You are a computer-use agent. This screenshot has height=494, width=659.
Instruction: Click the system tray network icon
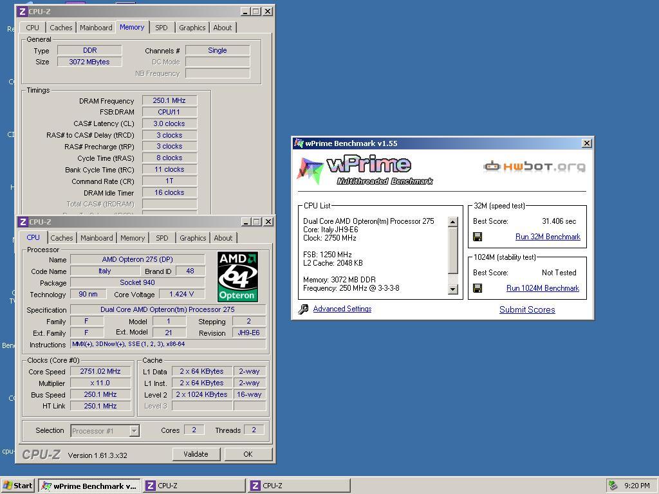point(613,486)
